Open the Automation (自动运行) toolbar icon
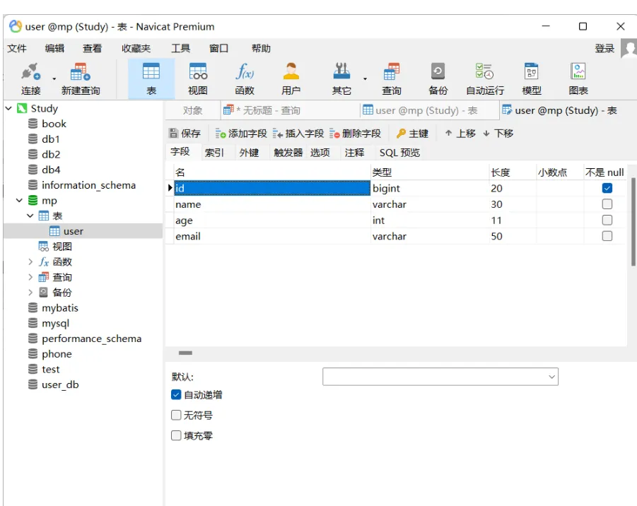The width and height of the screenshot is (637, 506). click(x=485, y=78)
